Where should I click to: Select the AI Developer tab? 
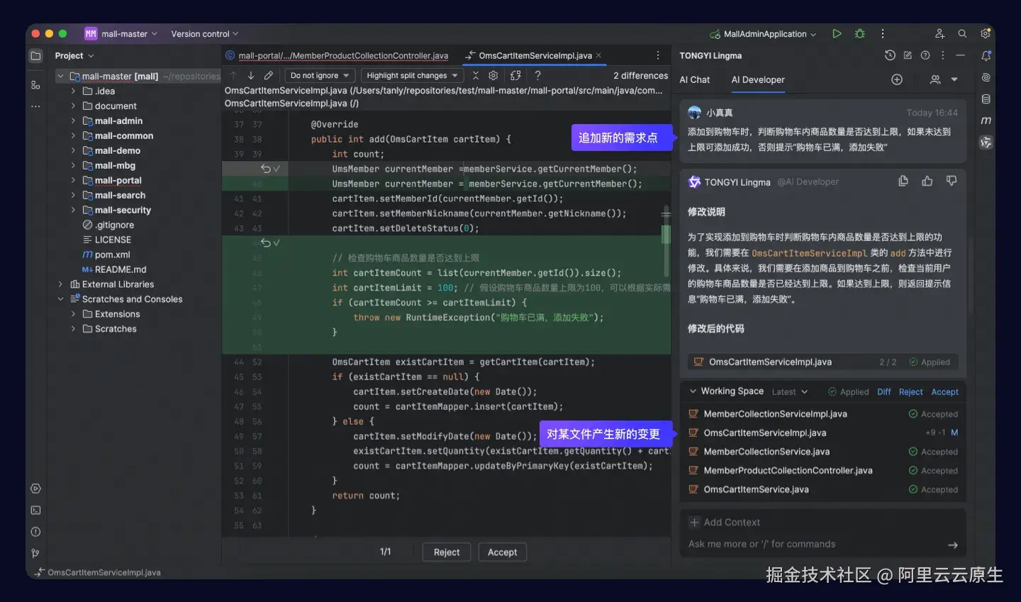(758, 79)
